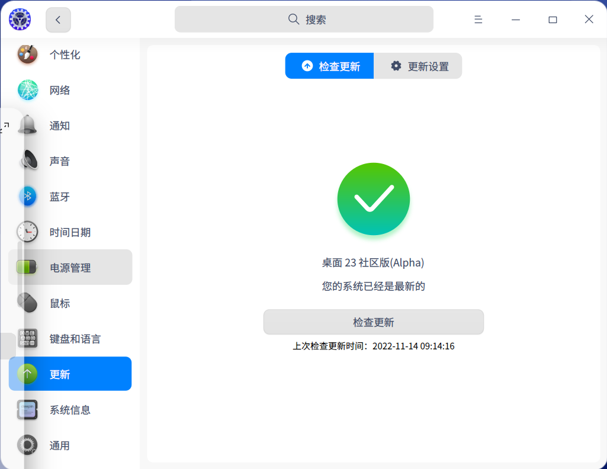Screen dimensions: 607x469
Task: Select 通用 label in sidebar
Action: [x=60, y=446]
